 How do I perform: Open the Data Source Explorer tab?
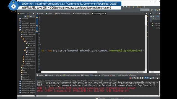pyautogui.click(x=72, y=75)
